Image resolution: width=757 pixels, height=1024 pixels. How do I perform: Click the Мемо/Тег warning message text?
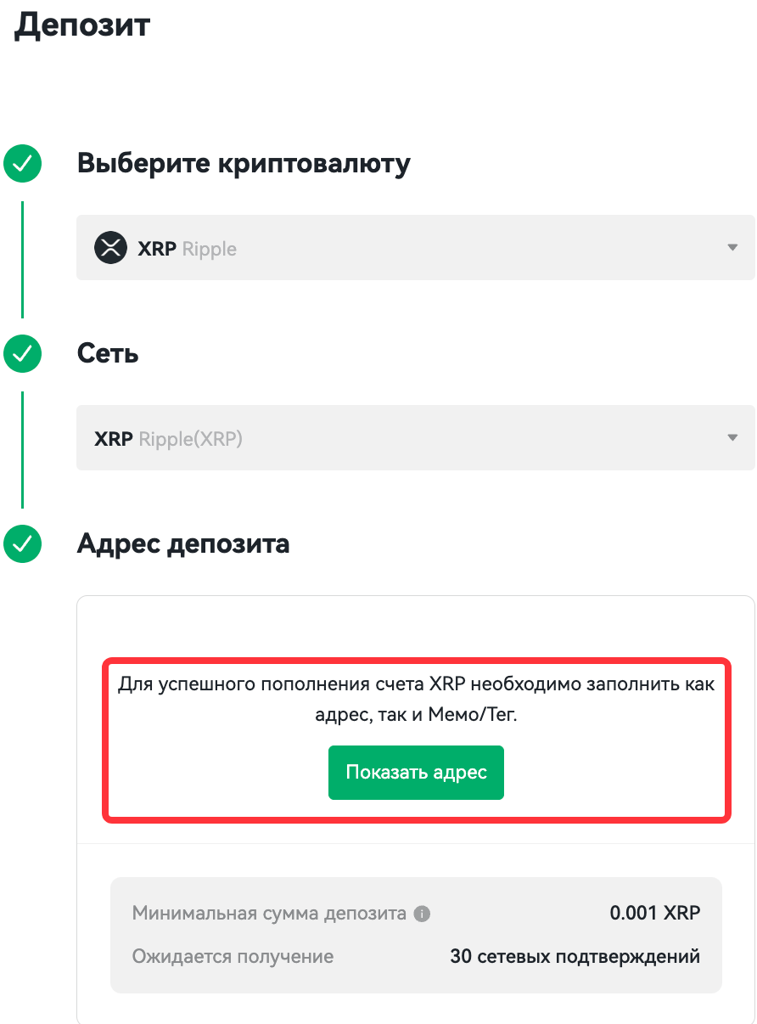(416, 700)
